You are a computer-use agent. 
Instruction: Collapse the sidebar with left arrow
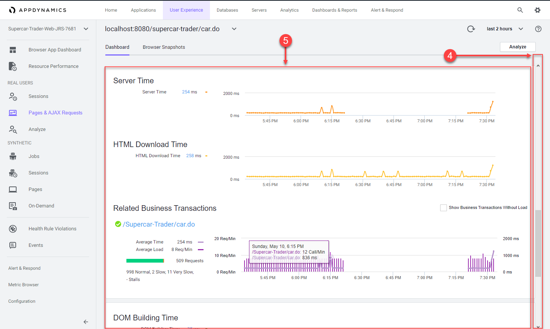coord(86,322)
